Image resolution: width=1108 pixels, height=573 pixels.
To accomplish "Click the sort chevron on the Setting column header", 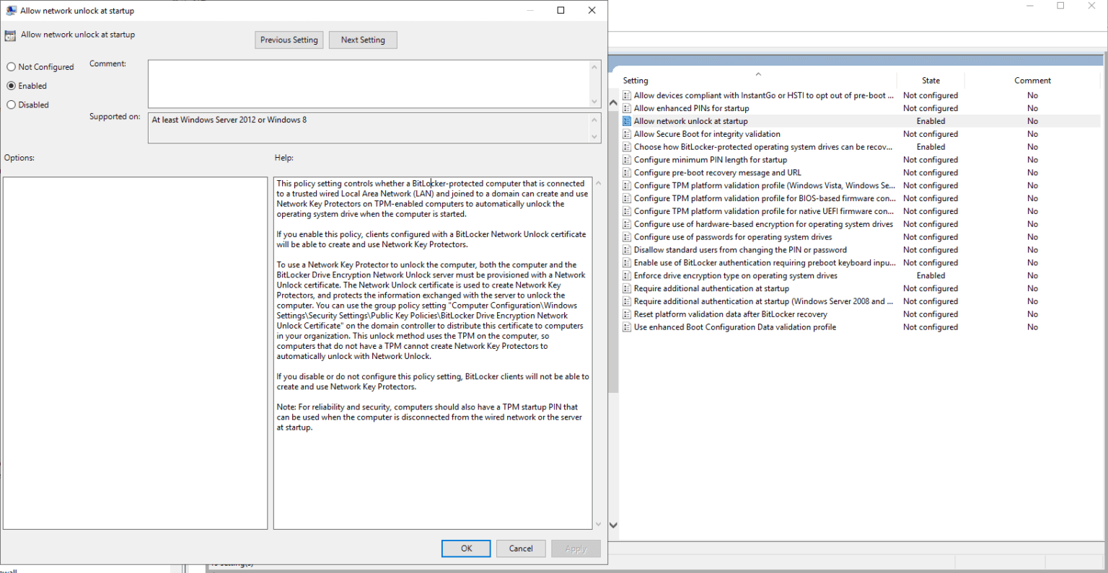I will [758, 74].
